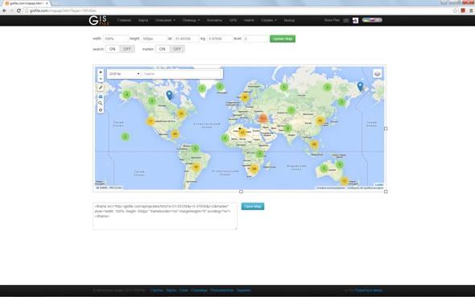Turn search OFF
The image size is (475, 297).
127,49
